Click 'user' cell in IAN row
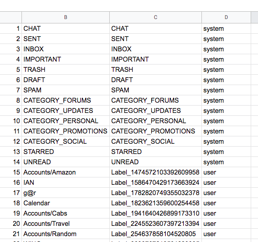258x242 pixels. click(x=226, y=182)
